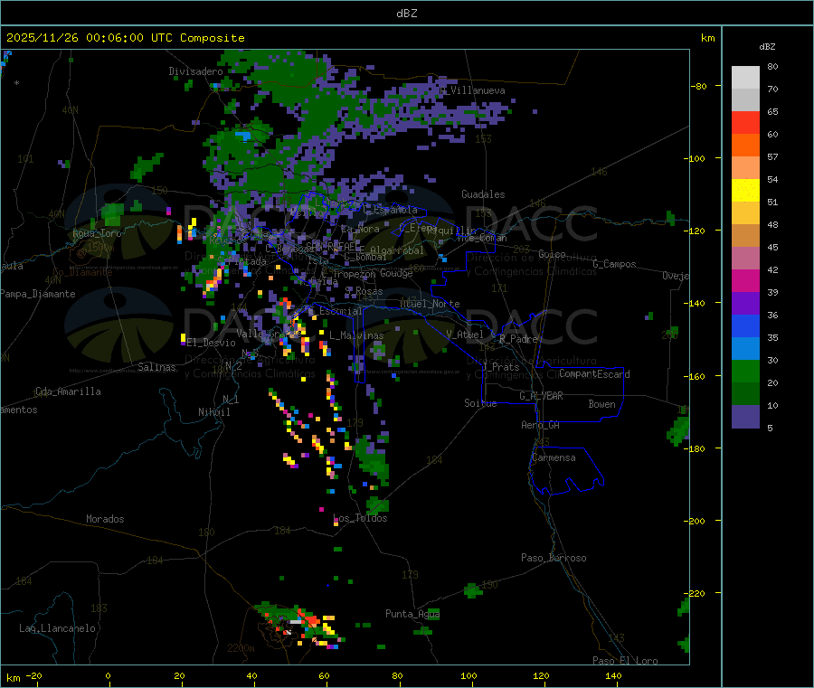Click the Los_Toldos location label

pos(360,518)
